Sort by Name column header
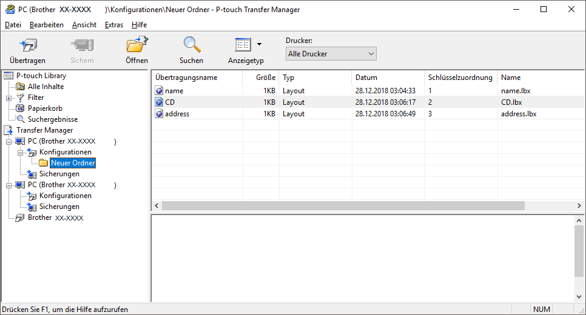Viewport: 586px width, 315px height. tap(541, 78)
